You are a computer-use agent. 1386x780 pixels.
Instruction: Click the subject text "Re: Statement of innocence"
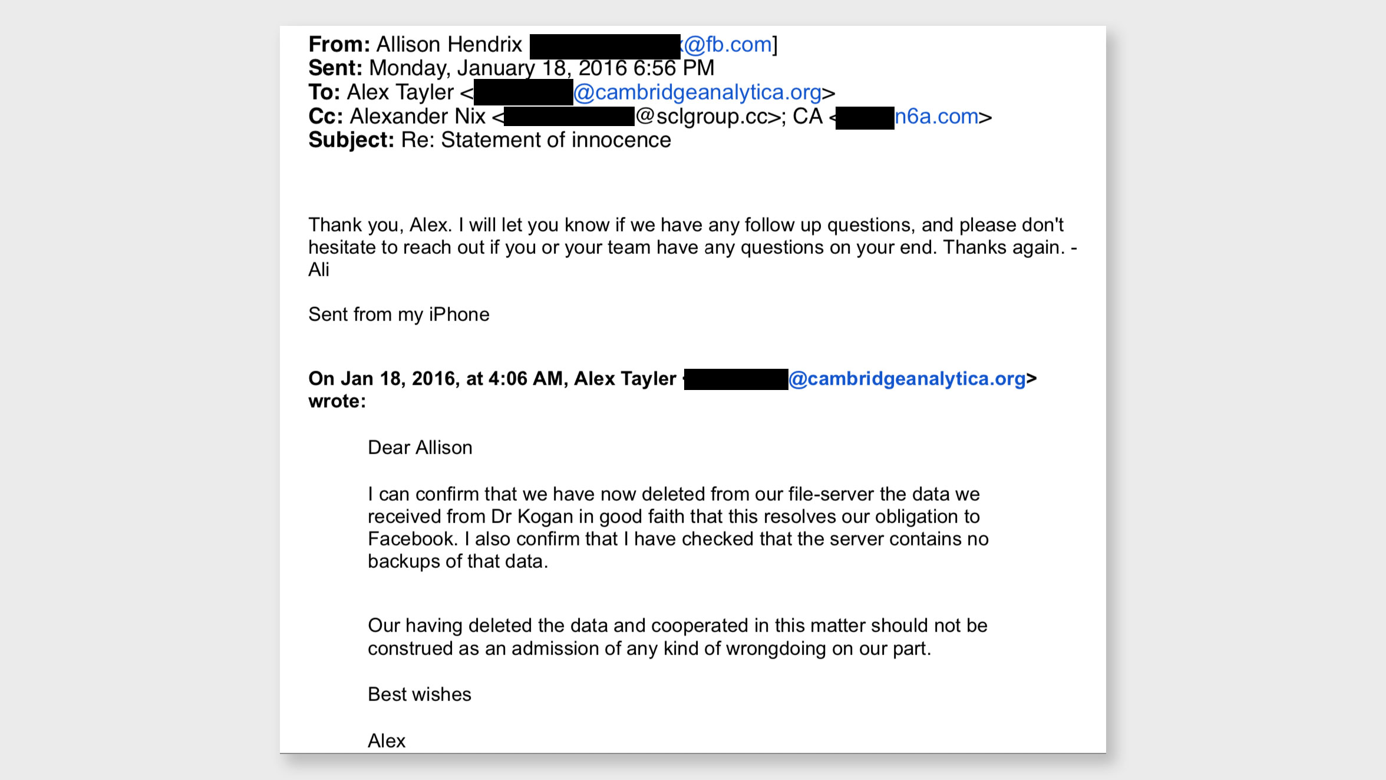click(536, 140)
